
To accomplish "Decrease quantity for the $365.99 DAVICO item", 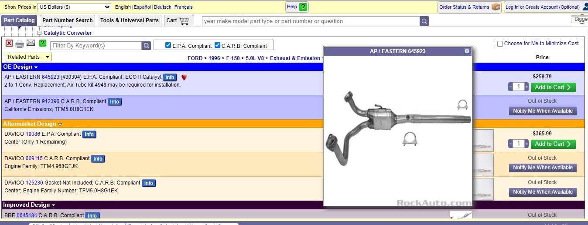I will tap(510, 144).
